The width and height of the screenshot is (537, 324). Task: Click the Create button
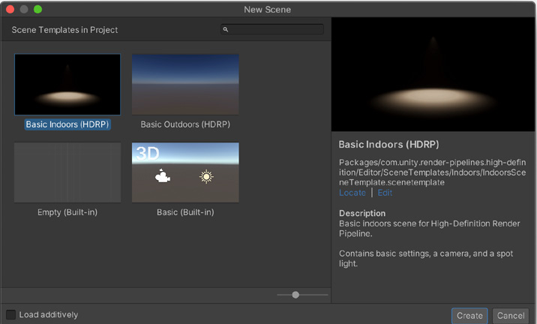(469, 316)
